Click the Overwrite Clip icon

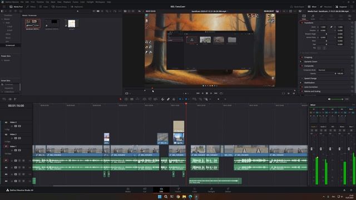coord(150,99)
